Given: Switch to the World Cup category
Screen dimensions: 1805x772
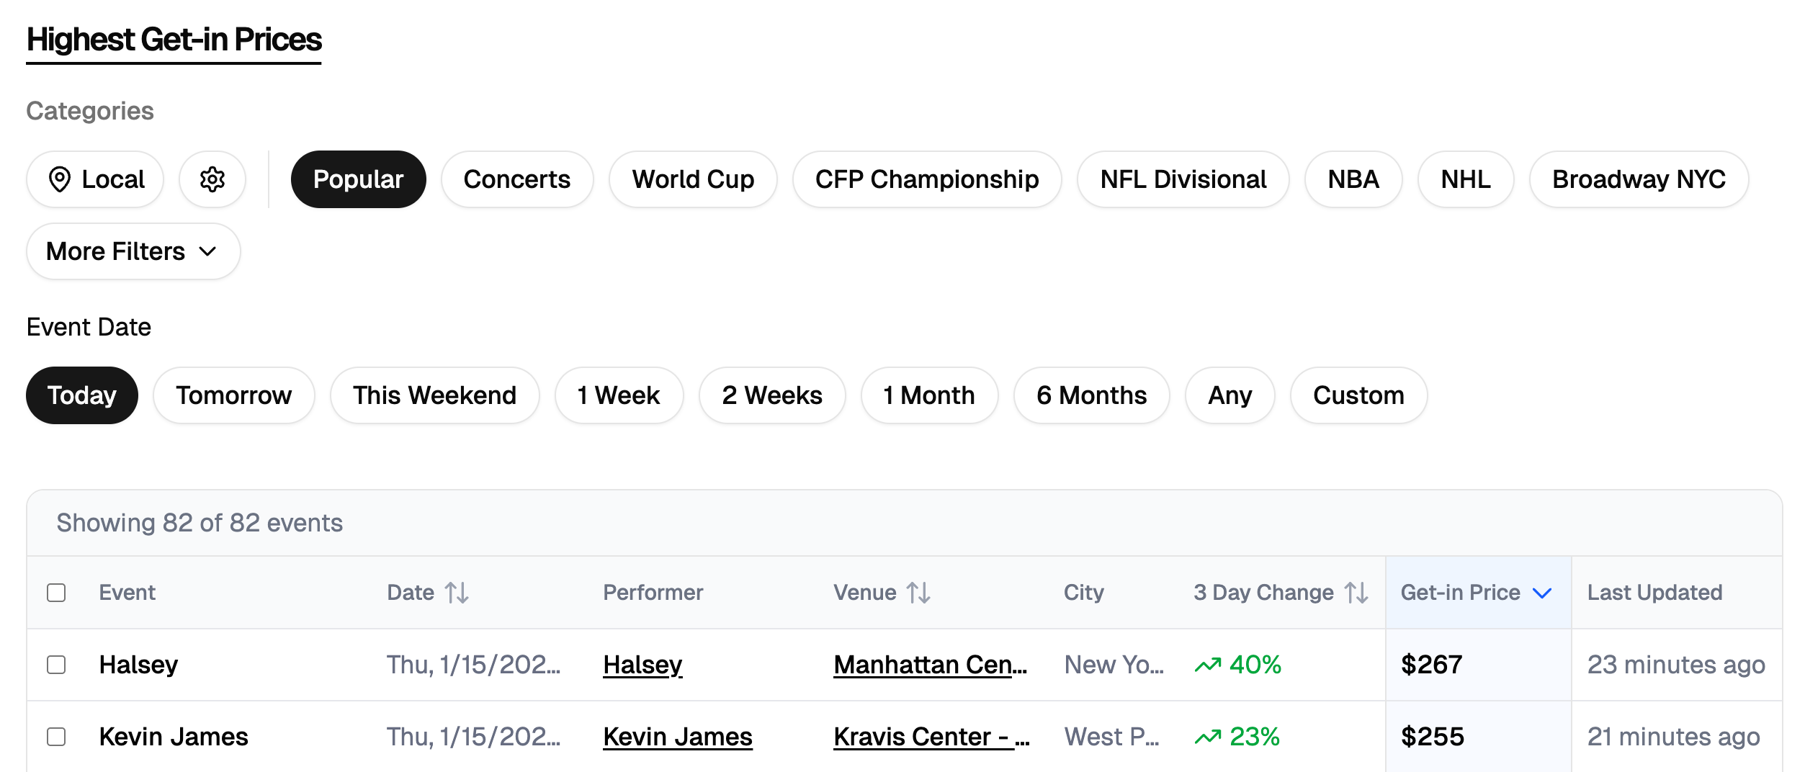Looking at the screenshot, I should pyautogui.click(x=693, y=179).
